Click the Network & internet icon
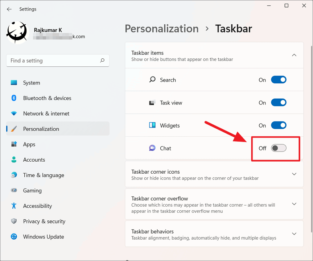 point(13,113)
